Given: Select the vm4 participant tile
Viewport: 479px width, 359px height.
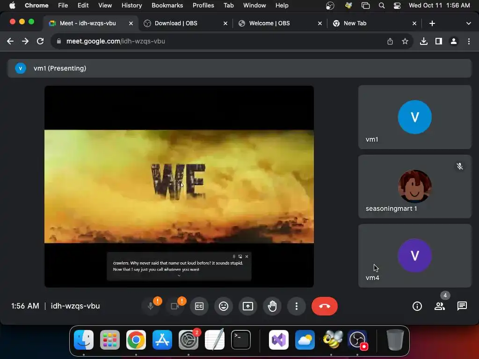Looking at the screenshot, I should pyautogui.click(x=414, y=256).
